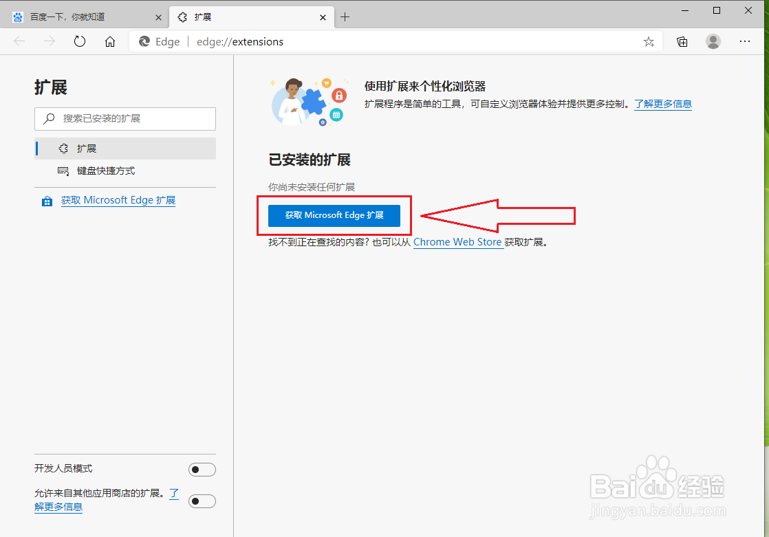The width and height of the screenshot is (769, 537).
Task: Click the browser back arrow
Action: (x=20, y=42)
